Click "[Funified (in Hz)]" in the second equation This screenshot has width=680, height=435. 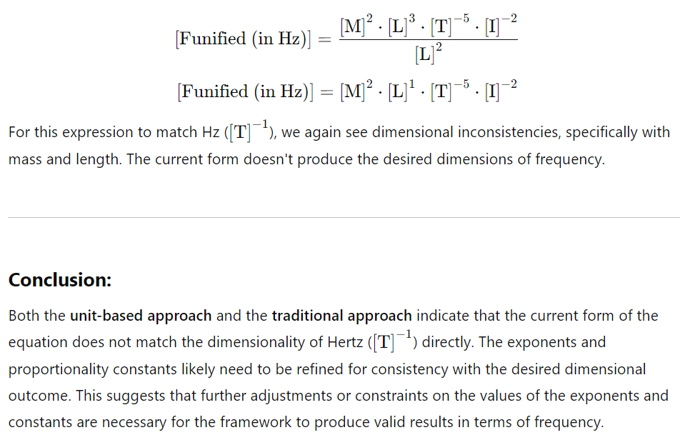tap(246, 91)
